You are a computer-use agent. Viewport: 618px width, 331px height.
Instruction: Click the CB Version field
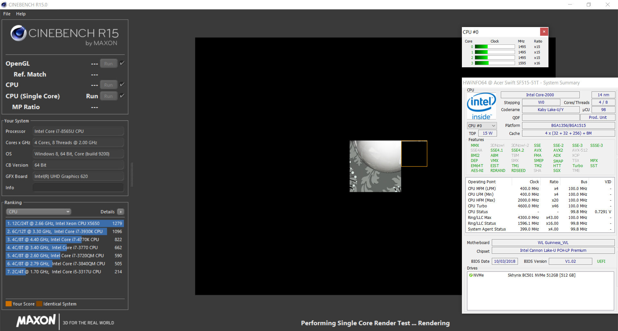click(x=78, y=165)
